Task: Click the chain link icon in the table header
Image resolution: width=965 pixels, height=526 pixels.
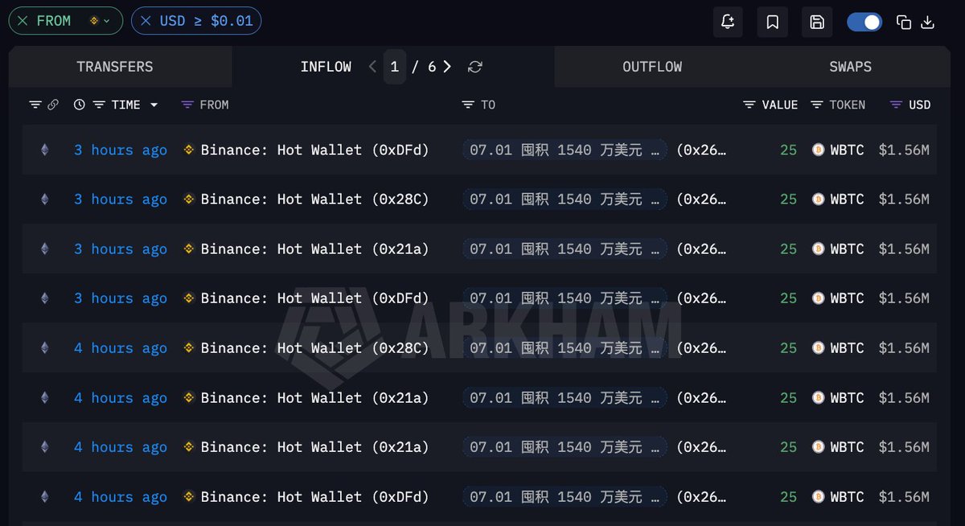Action: [53, 105]
